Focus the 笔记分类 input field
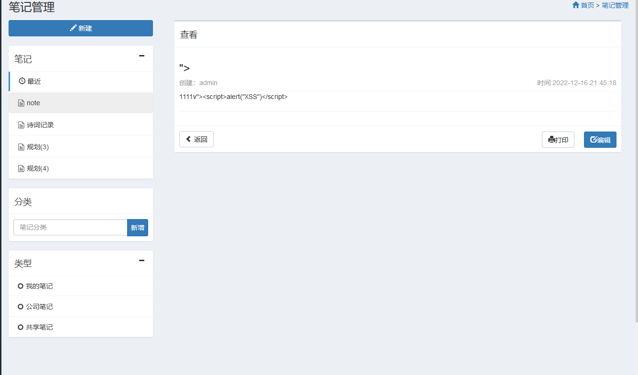Screen dimensions: 638x375 [x=70, y=227]
